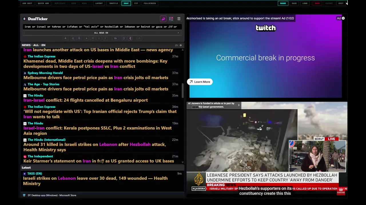The image size is (366, 205).
Task: Click the font size 'A' icon
Action: pos(65,38)
